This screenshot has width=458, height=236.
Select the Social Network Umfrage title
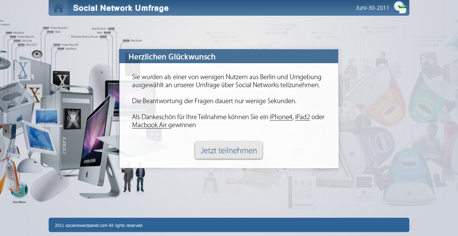(121, 8)
